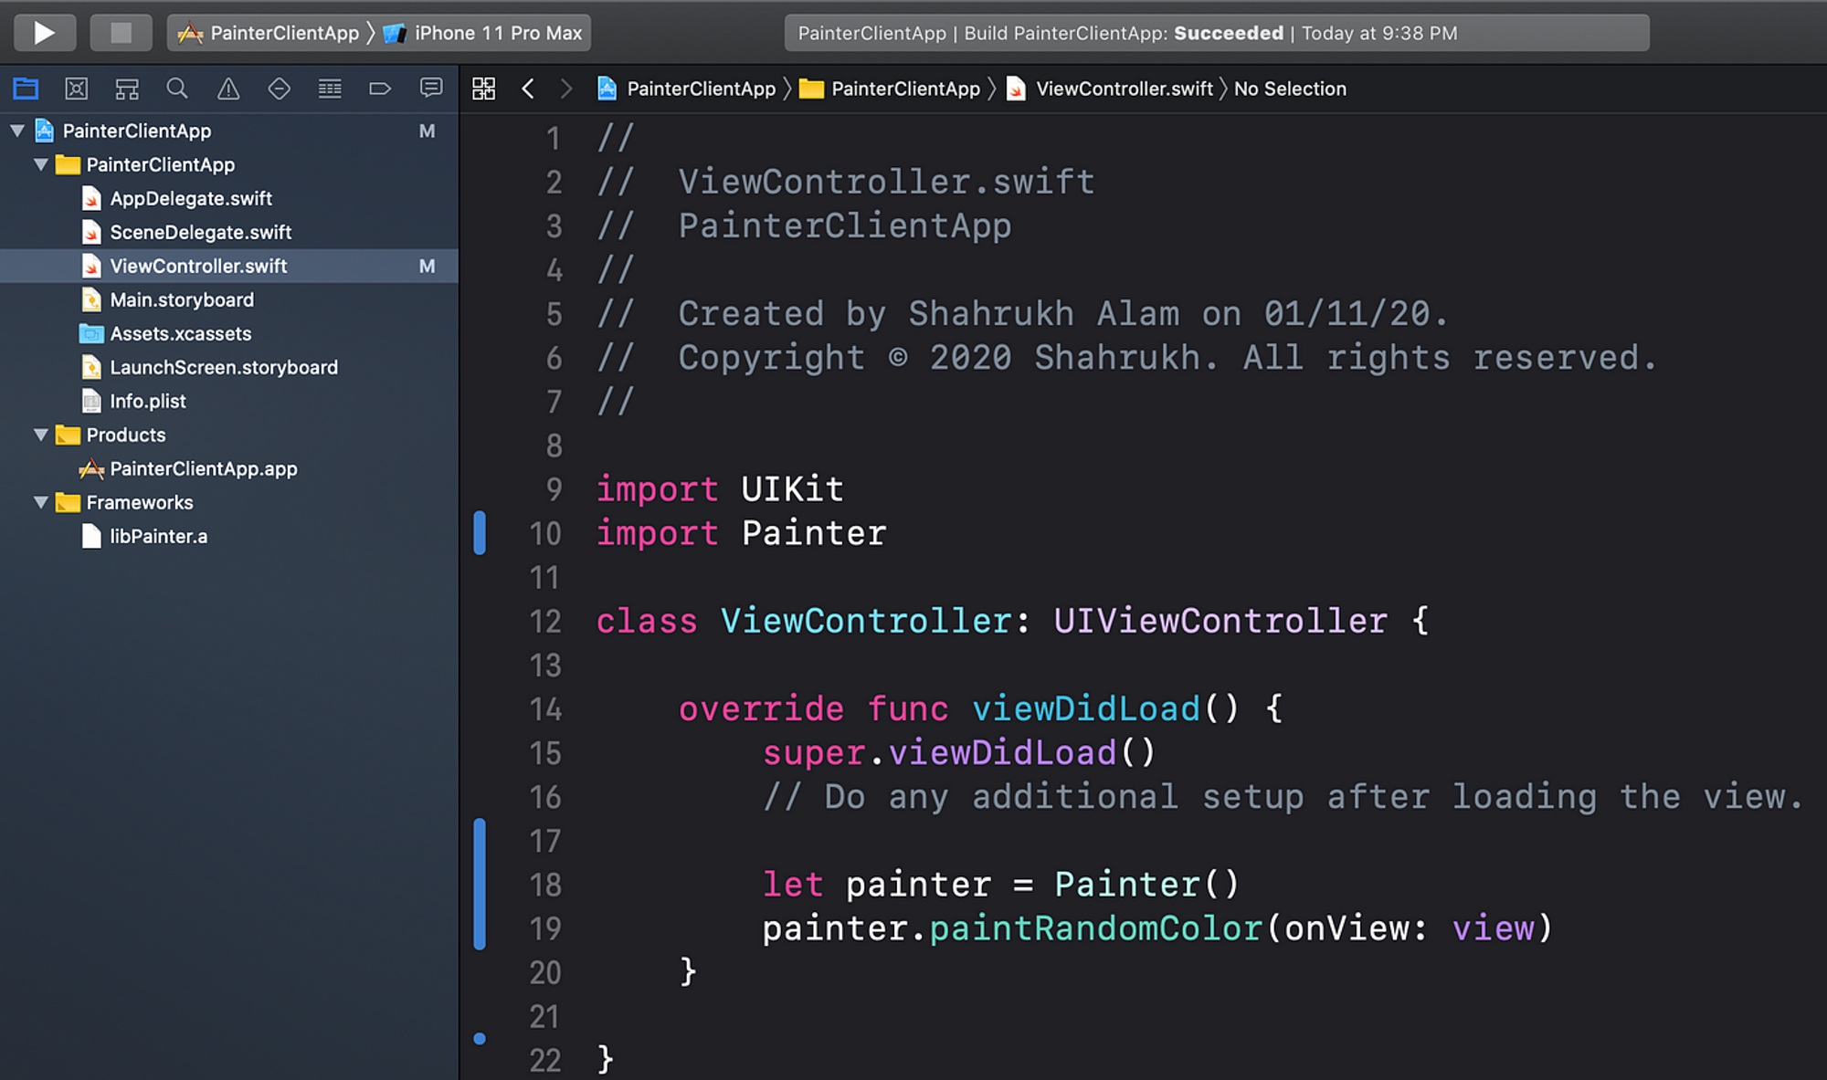Open the Test navigator diamond icon

click(x=280, y=88)
